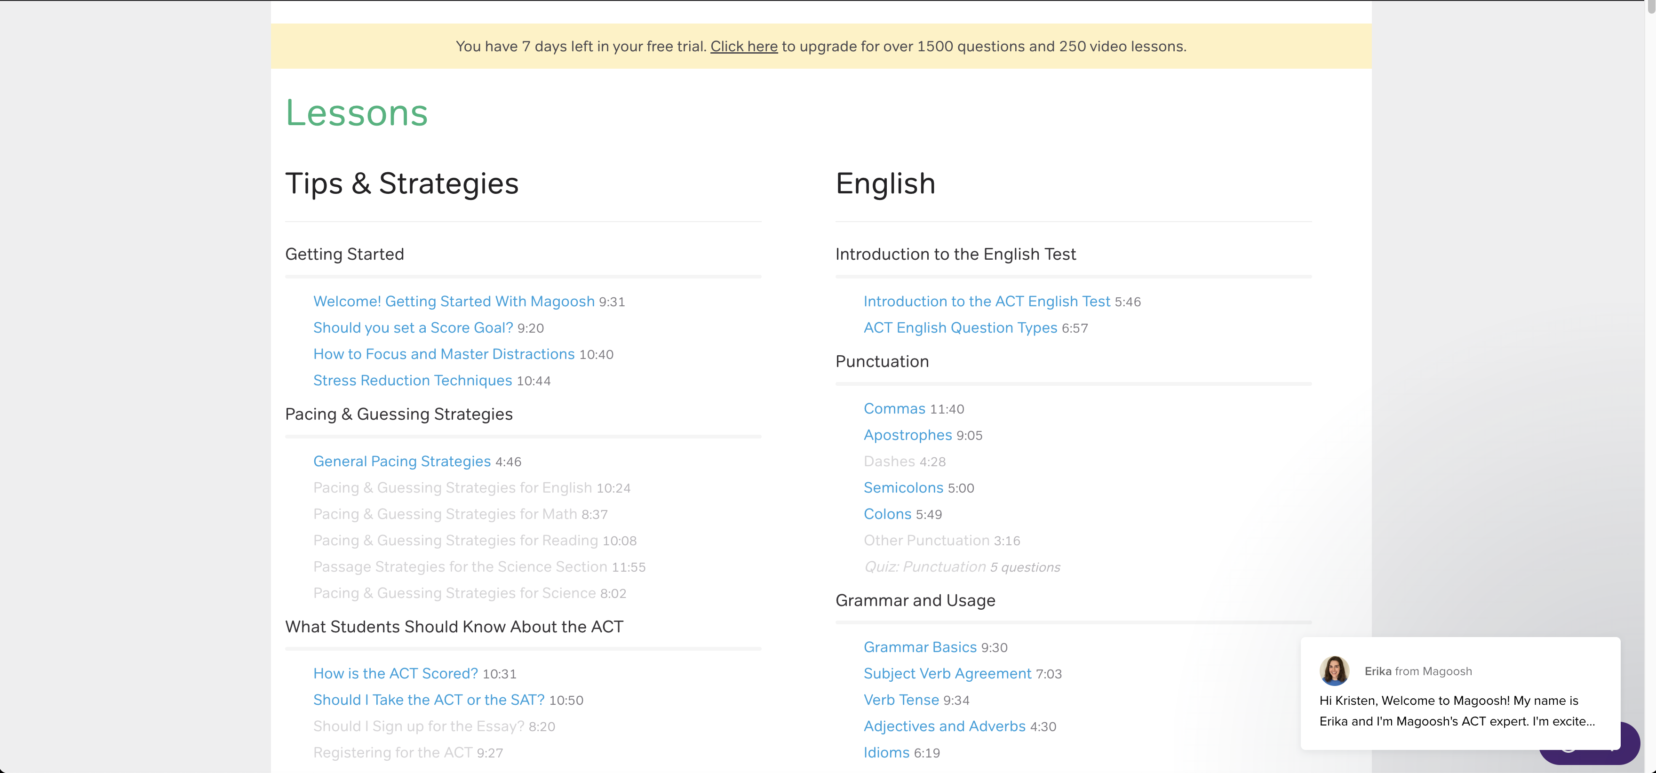Open Should I Take the ACT or SAT

[428, 700]
